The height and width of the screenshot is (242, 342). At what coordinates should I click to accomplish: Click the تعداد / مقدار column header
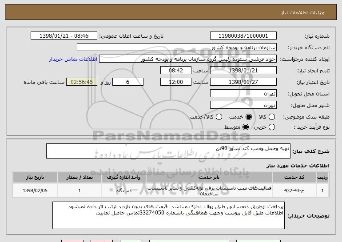tap(80, 178)
